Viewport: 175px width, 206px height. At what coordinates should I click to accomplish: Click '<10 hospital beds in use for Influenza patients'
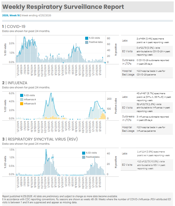click(151, 129)
